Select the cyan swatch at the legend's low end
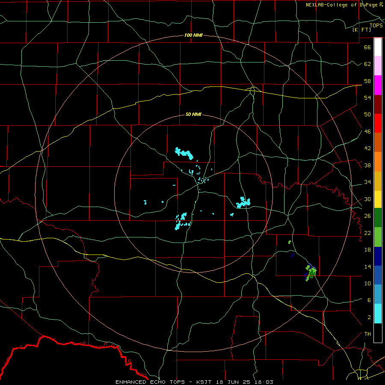385x385 pixels. pyautogui.click(x=378, y=314)
